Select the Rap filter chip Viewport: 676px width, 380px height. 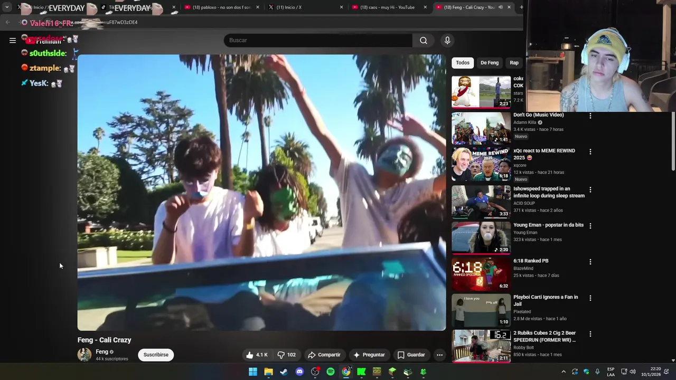pos(514,63)
